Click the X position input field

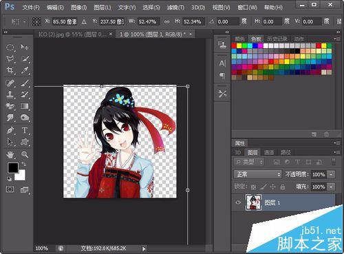click(64, 22)
